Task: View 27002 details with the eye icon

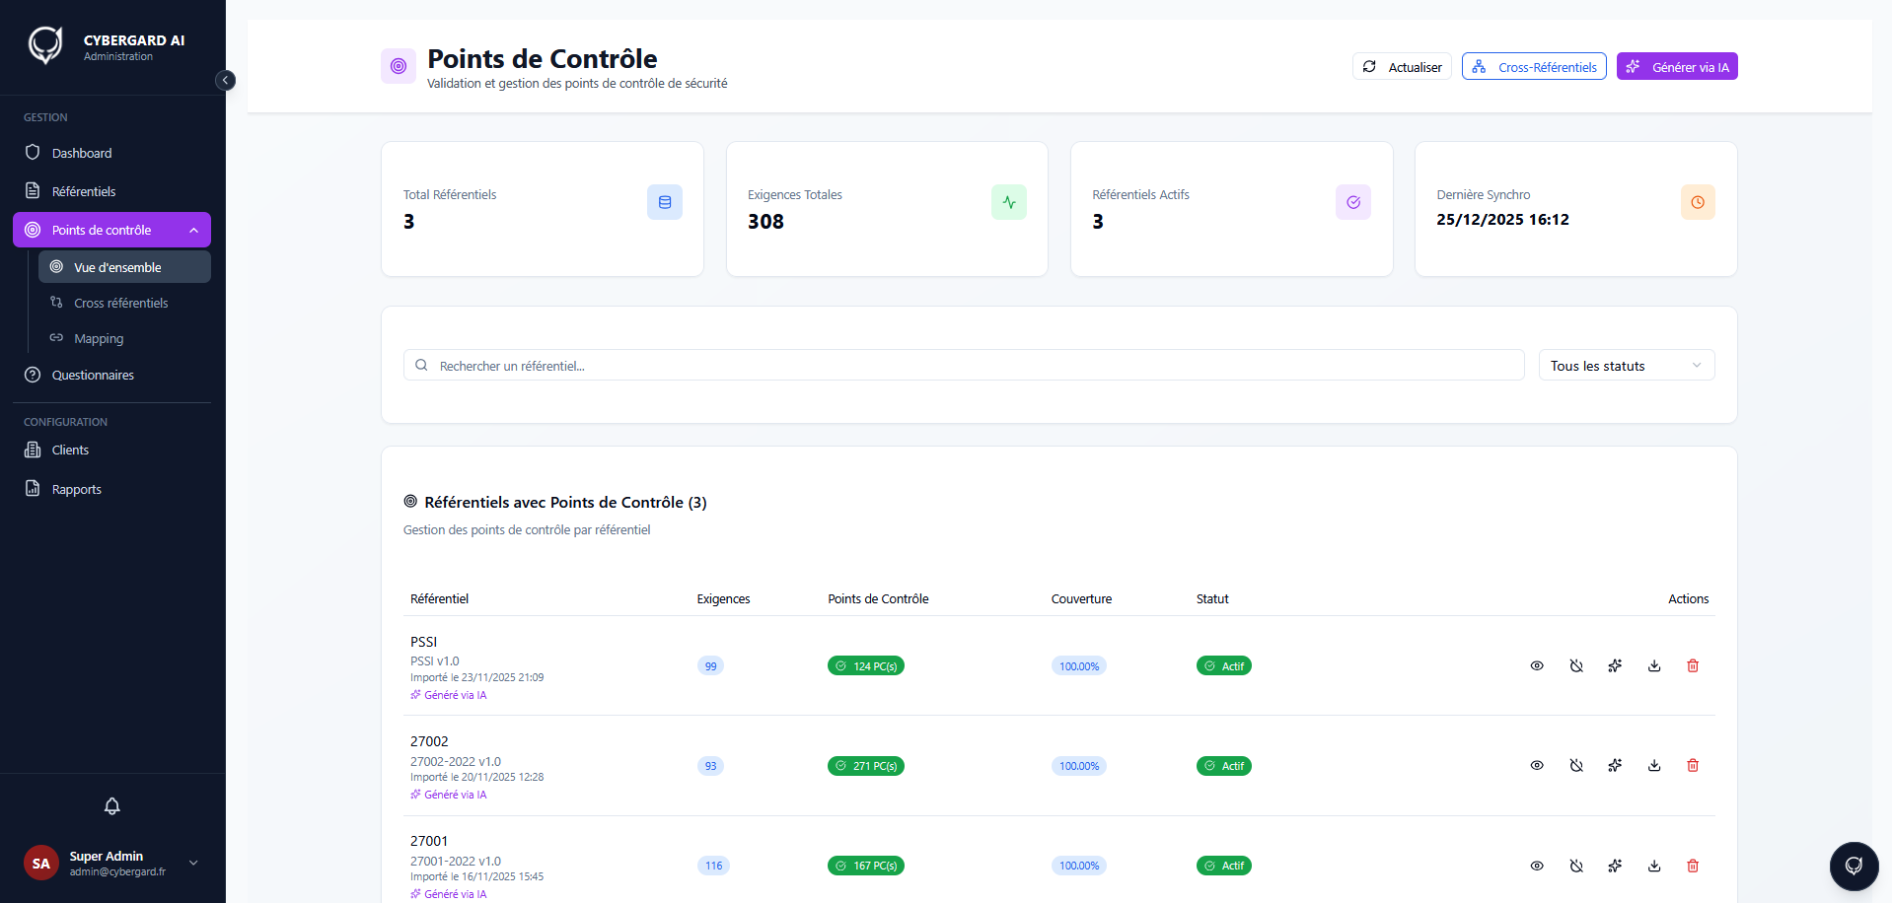Action: click(1537, 766)
